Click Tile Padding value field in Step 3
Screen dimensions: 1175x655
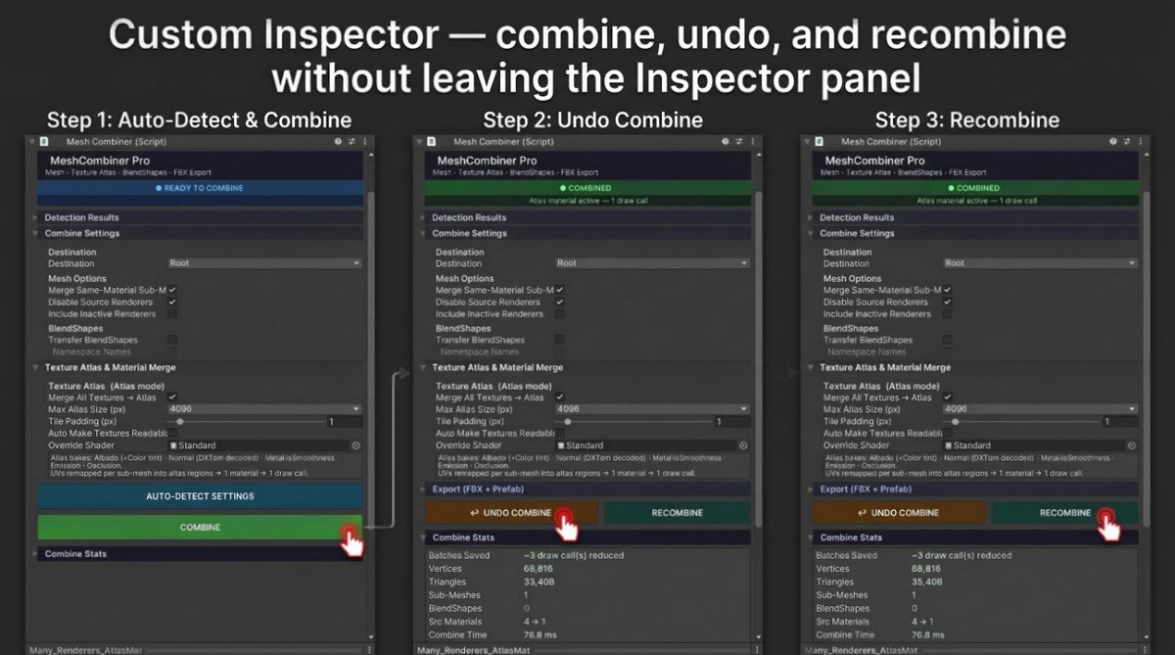pyautogui.click(x=1118, y=421)
